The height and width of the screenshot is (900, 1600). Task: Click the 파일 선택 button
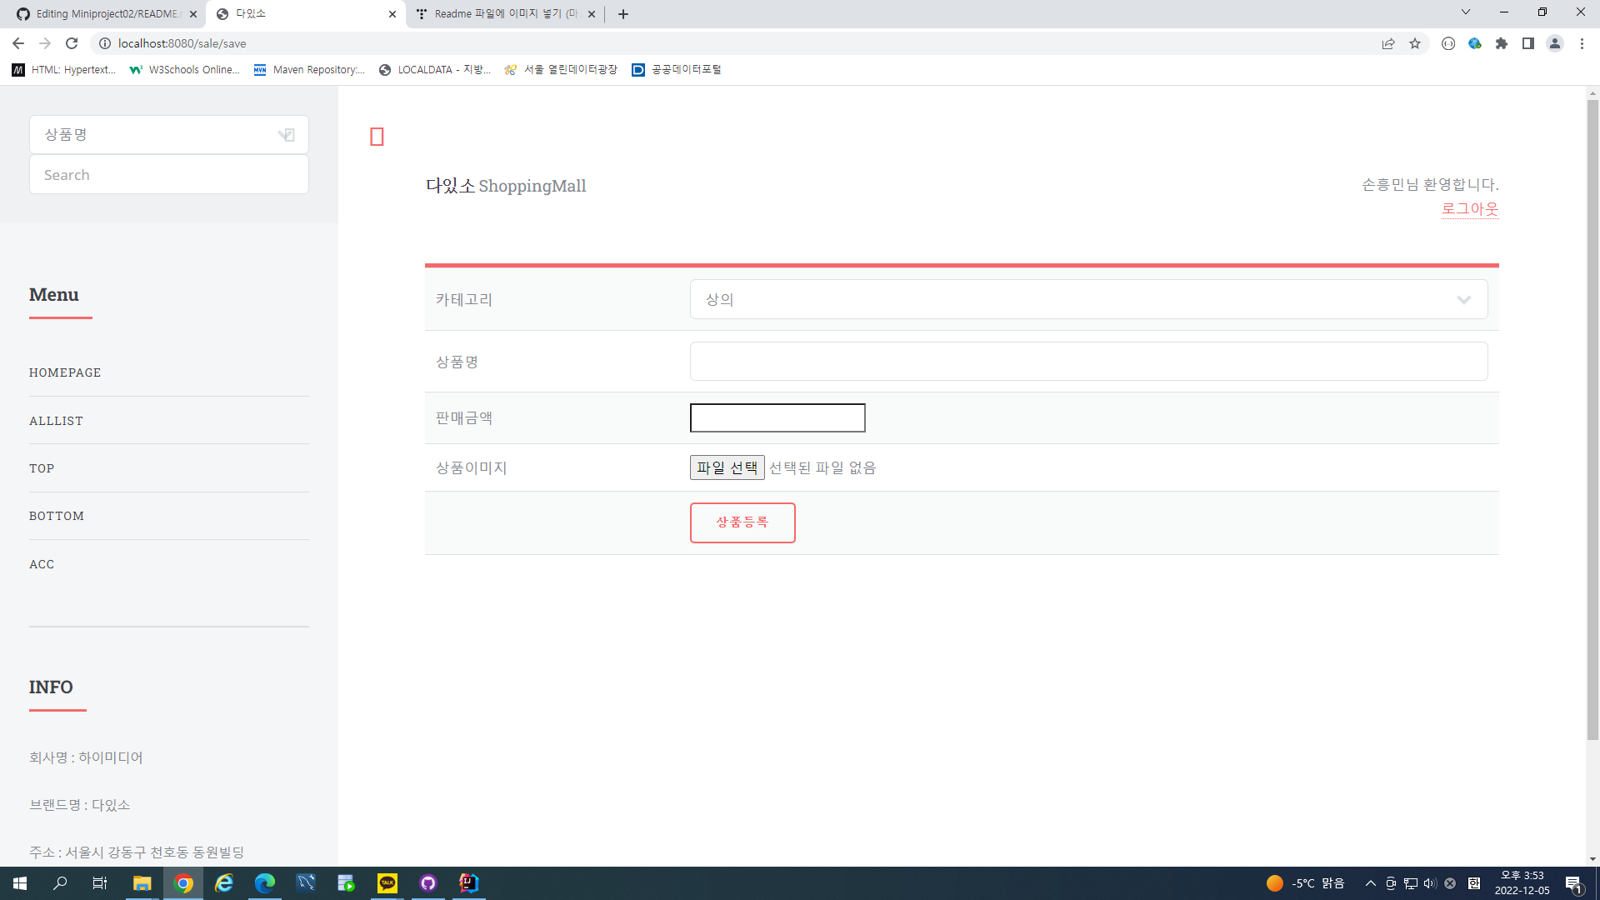(x=727, y=467)
